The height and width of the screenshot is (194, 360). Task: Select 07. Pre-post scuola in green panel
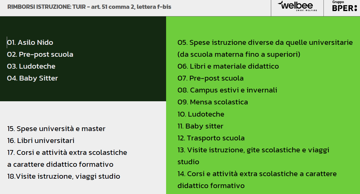[x=210, y=78]
